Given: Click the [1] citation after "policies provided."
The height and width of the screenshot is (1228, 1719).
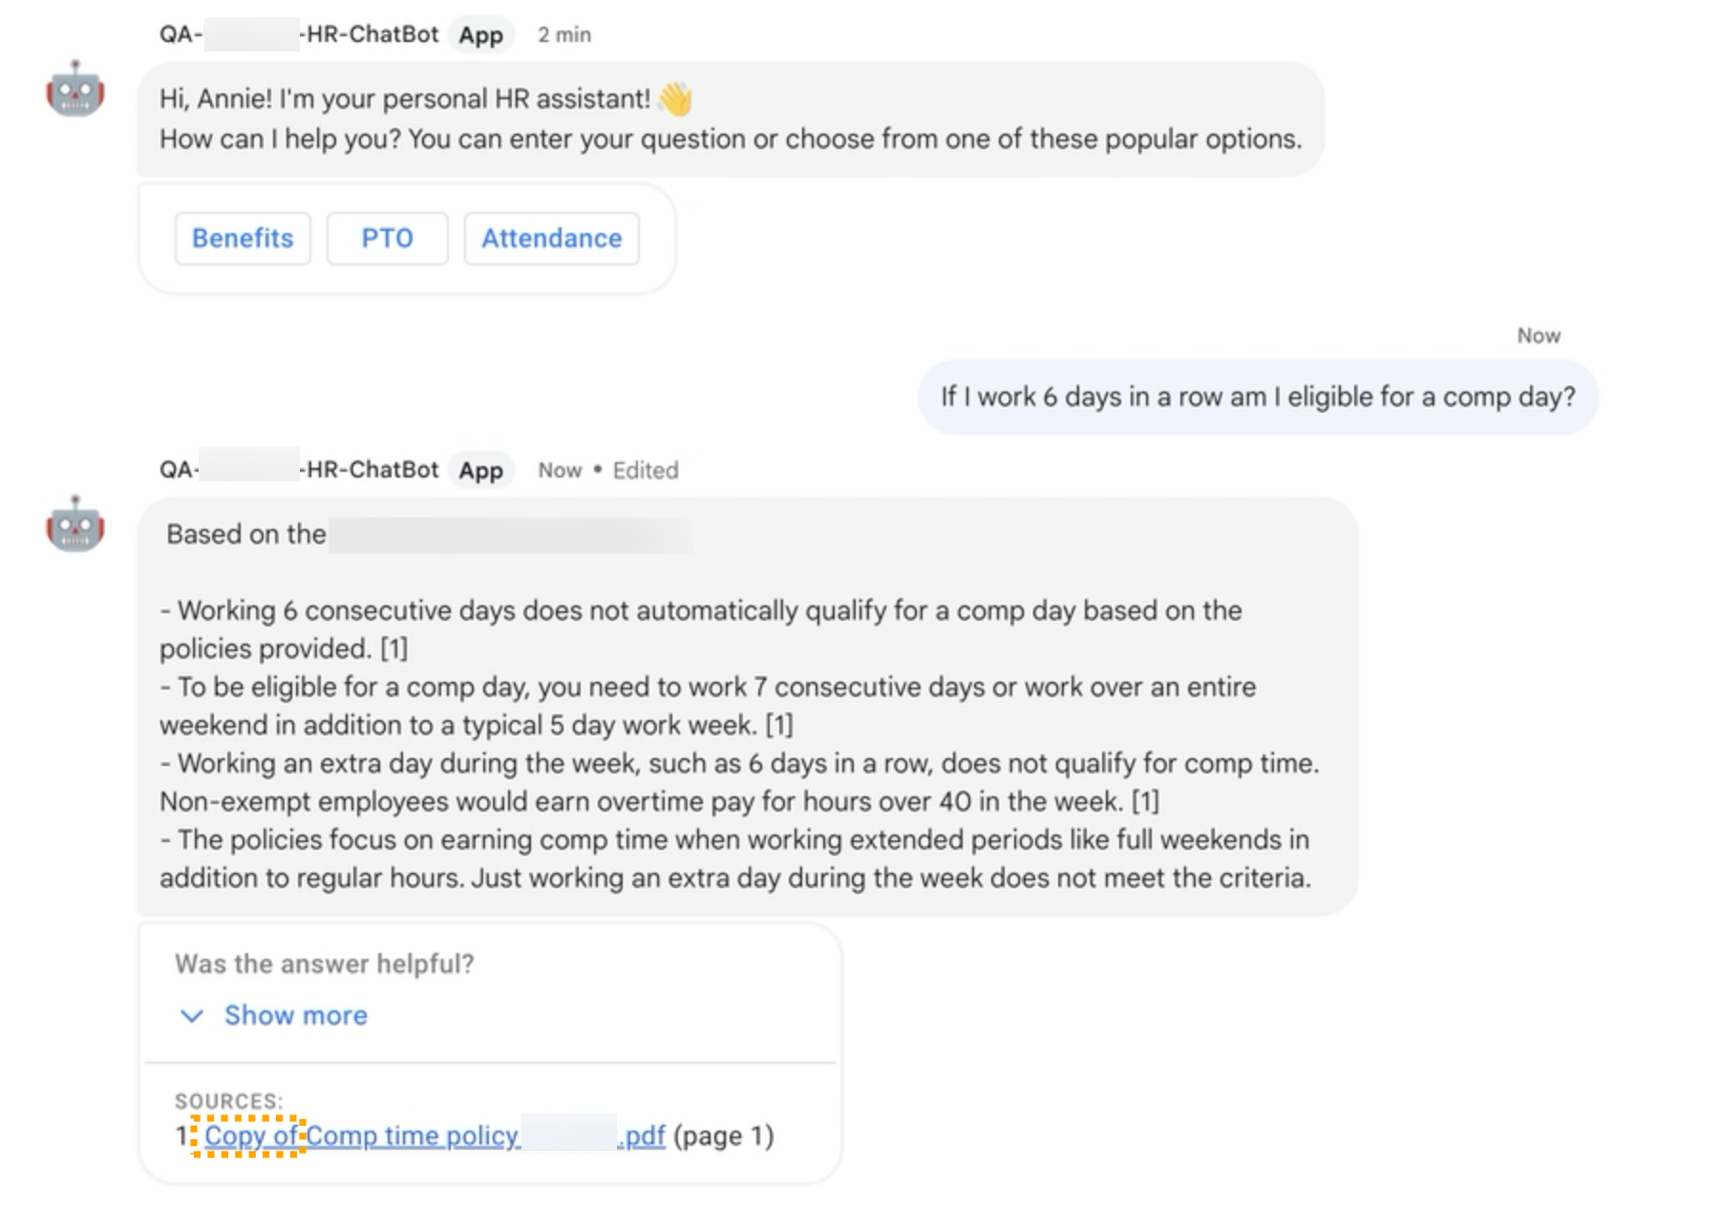Looking at the screenshot, I should coord(393,649).
